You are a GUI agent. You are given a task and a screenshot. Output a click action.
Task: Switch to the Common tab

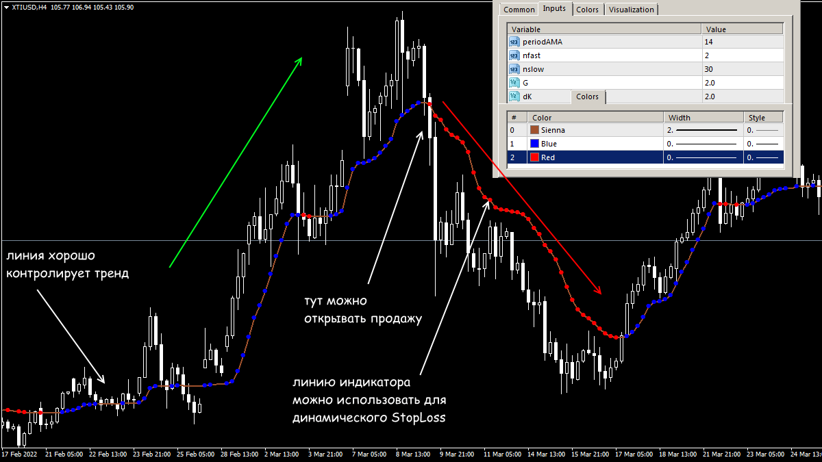pos(519,10)
